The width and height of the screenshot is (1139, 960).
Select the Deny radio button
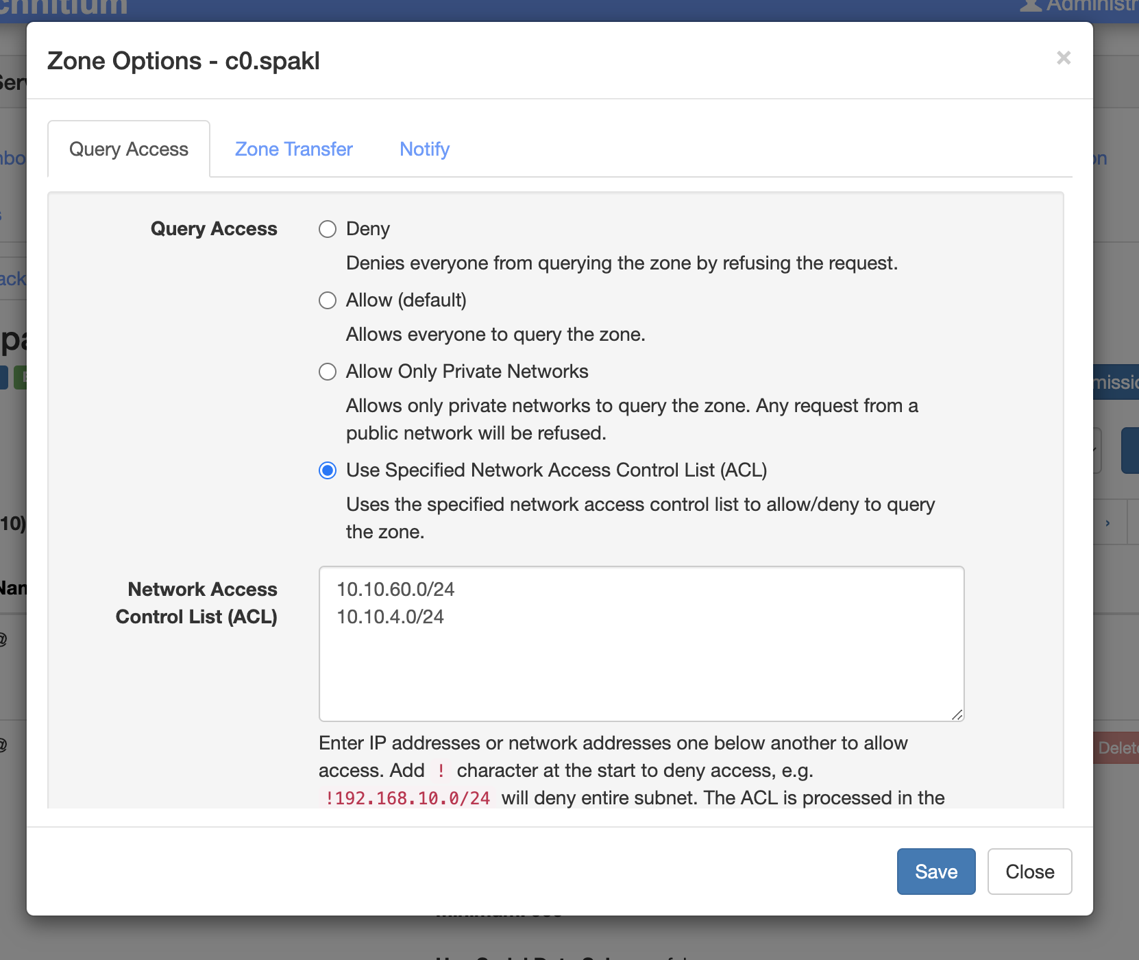(x=328, y=229)
